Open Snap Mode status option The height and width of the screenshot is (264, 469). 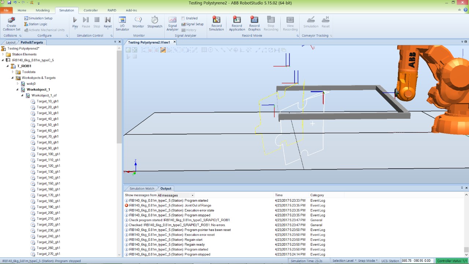click(x=368, y=261)
